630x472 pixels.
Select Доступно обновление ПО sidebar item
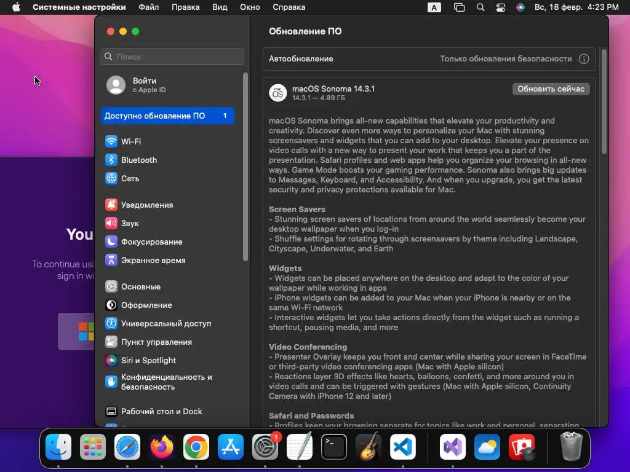[x=167, y=116]
